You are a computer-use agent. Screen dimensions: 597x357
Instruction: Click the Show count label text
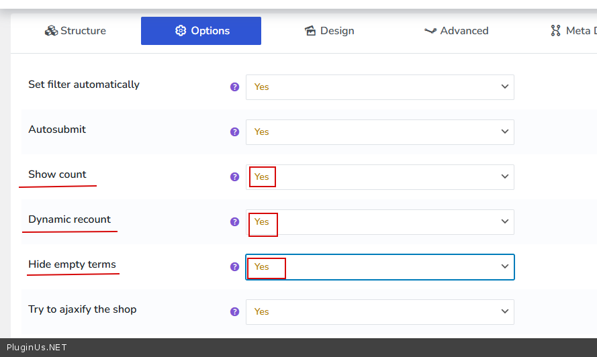[57, 174]
